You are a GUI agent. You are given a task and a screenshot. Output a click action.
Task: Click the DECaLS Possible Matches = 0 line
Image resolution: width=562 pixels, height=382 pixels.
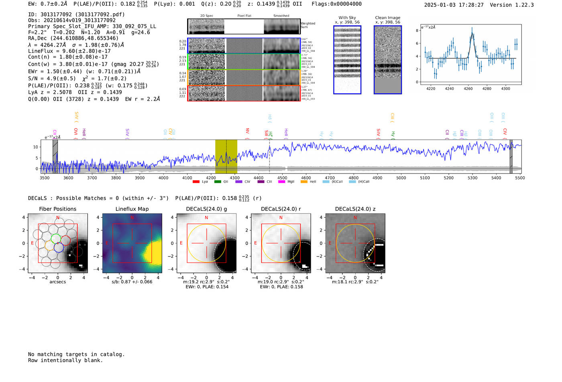tap(98, 198)
